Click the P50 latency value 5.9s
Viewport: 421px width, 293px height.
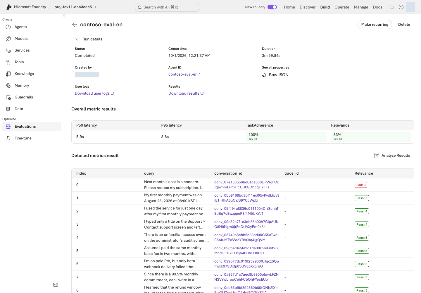tap(80, 137)
